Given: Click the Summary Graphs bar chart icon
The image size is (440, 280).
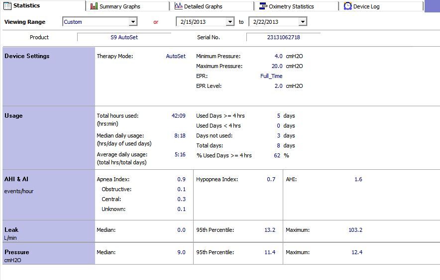Looking at the screenshot, I should (94, 6).
